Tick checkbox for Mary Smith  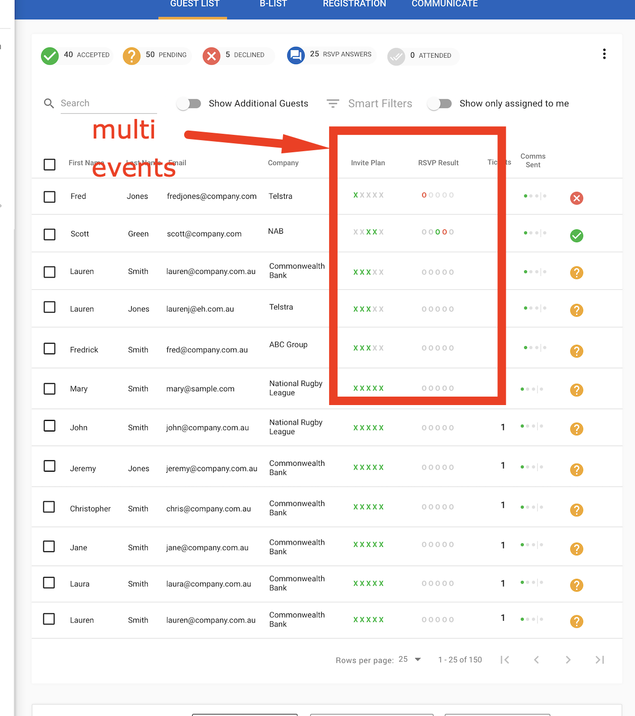point(50,389)
